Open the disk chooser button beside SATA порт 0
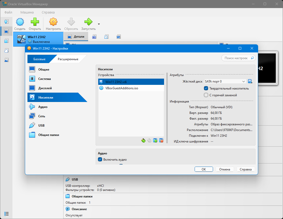 point(250,81)
